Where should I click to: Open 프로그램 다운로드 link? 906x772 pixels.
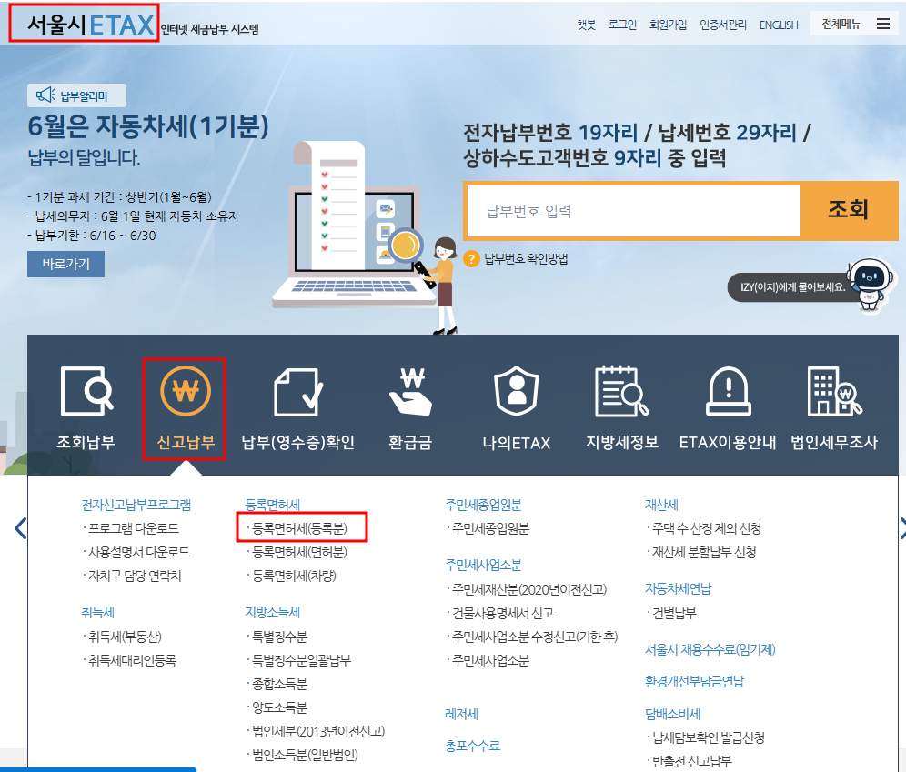click(133, 528)
